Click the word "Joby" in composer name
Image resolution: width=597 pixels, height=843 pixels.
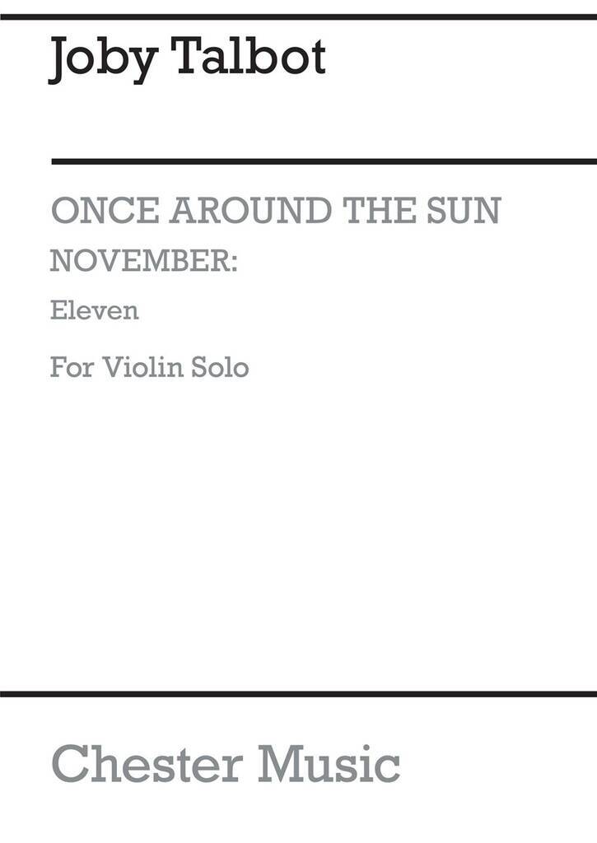click(x=99, y=59)
